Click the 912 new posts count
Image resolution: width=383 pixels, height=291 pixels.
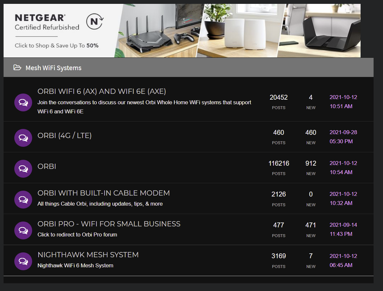pos(311,163)
